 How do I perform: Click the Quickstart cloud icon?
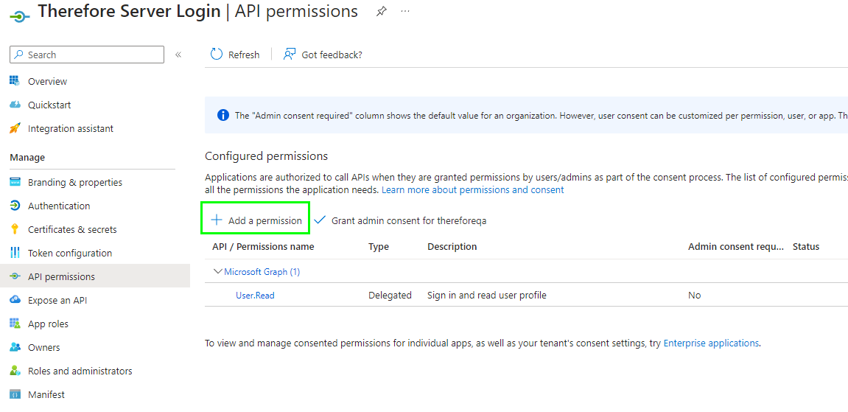click(15, 105)
